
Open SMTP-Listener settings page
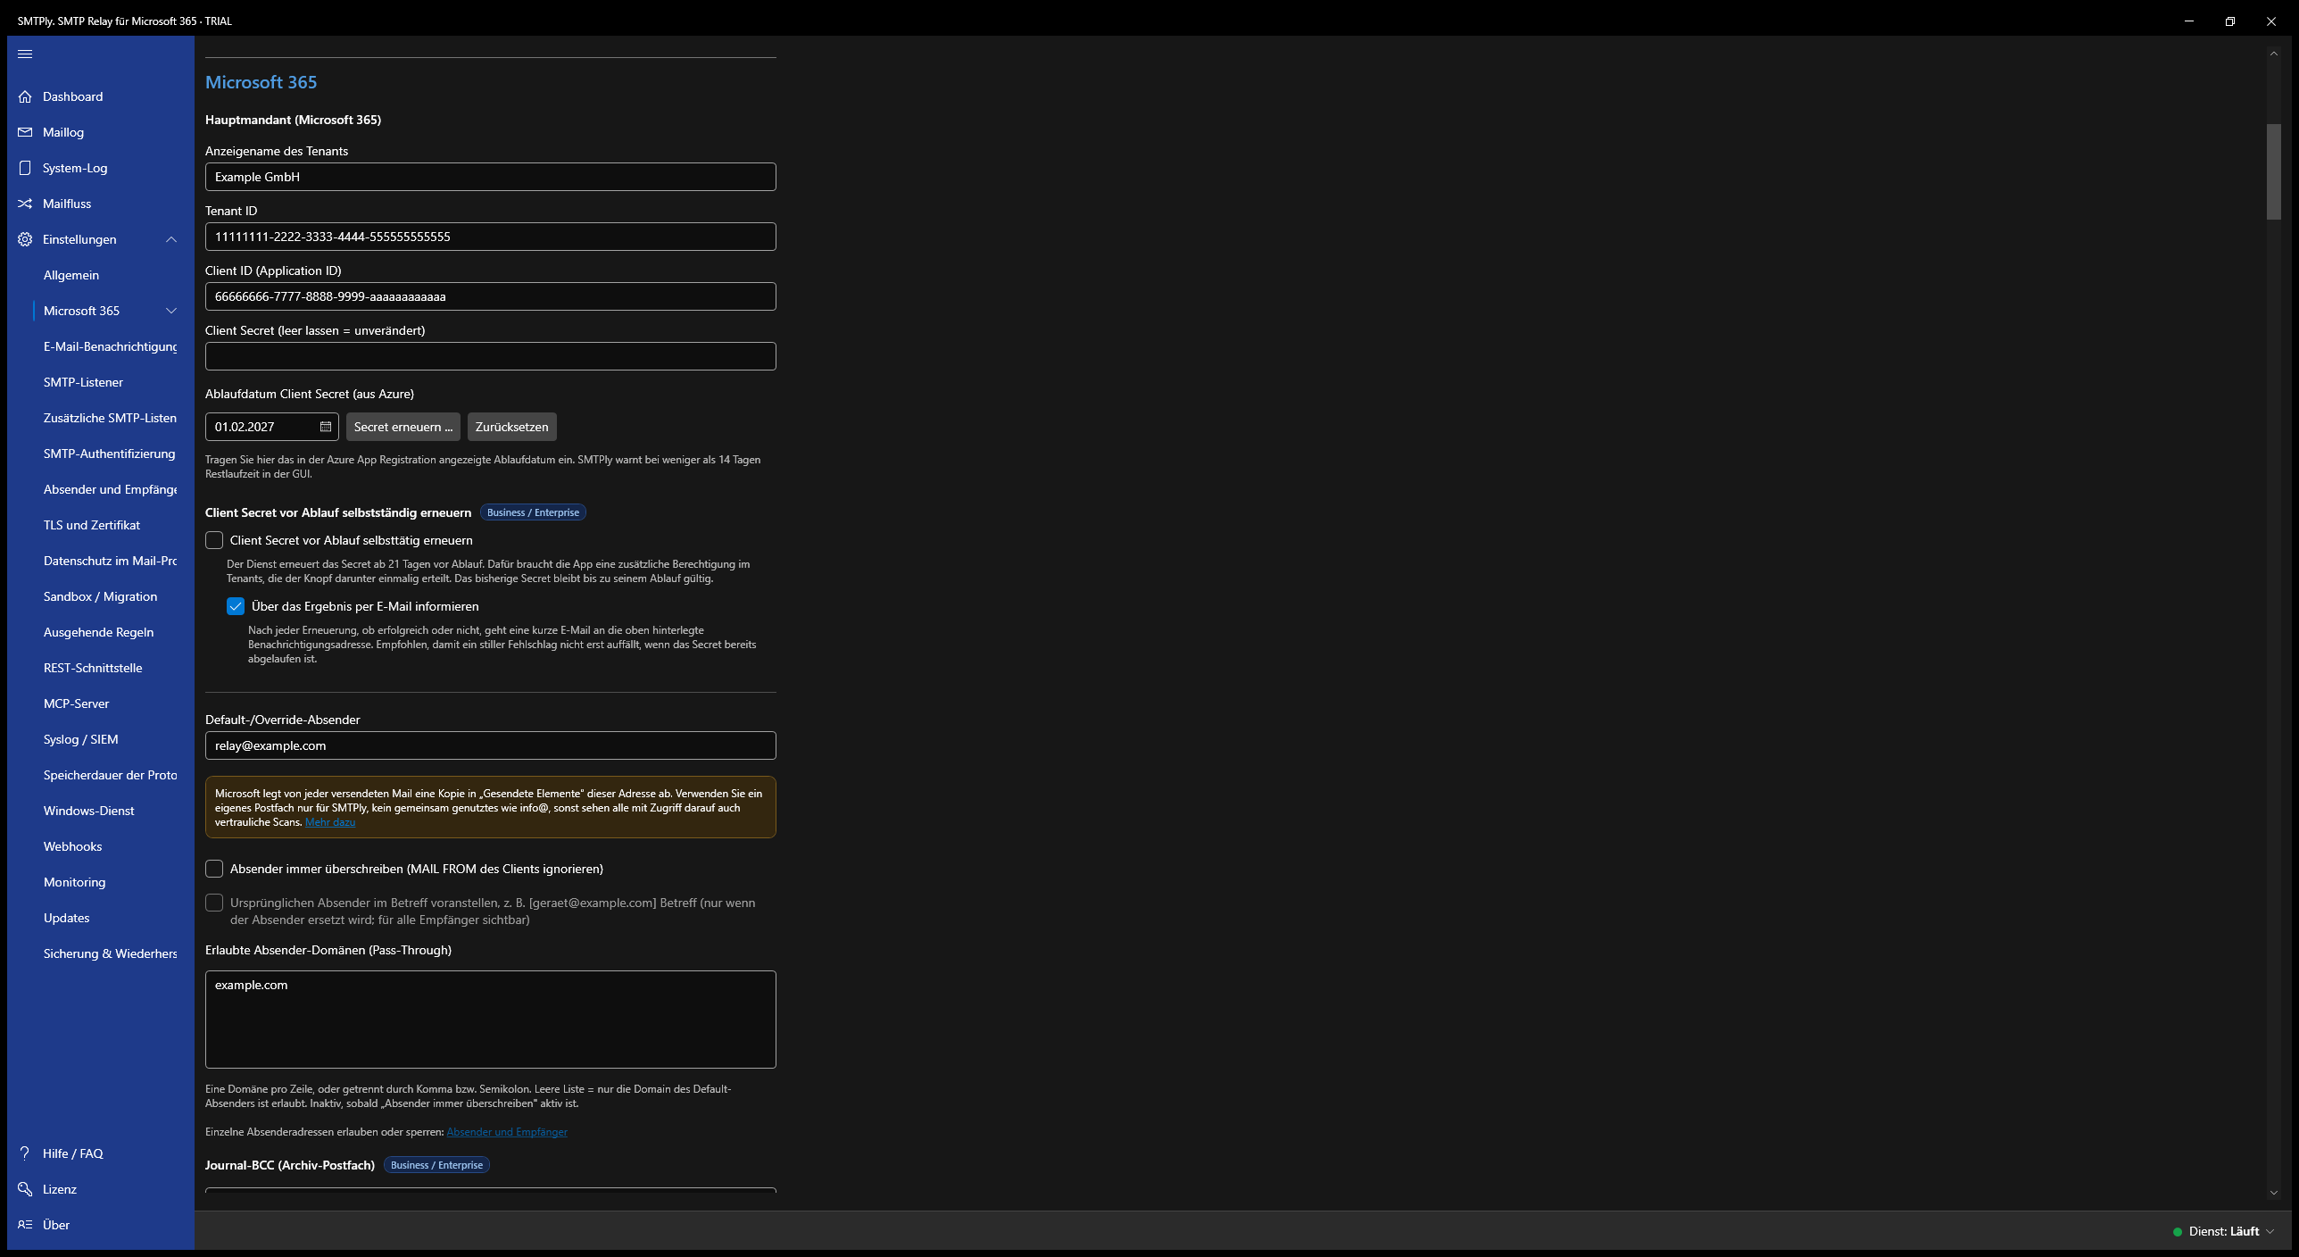83,382
